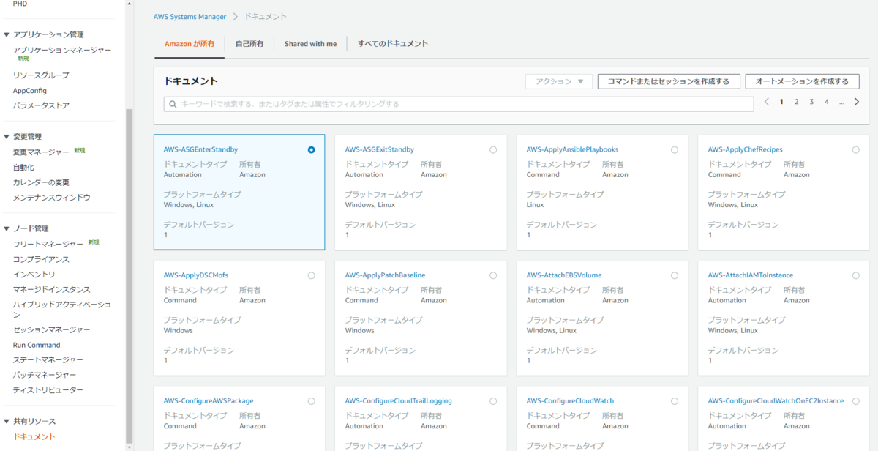Image resolution: width=878 pixels, height=451 pixels.
Task: Open カレンダーの変更 in sidebar
Action: point(41,182)
